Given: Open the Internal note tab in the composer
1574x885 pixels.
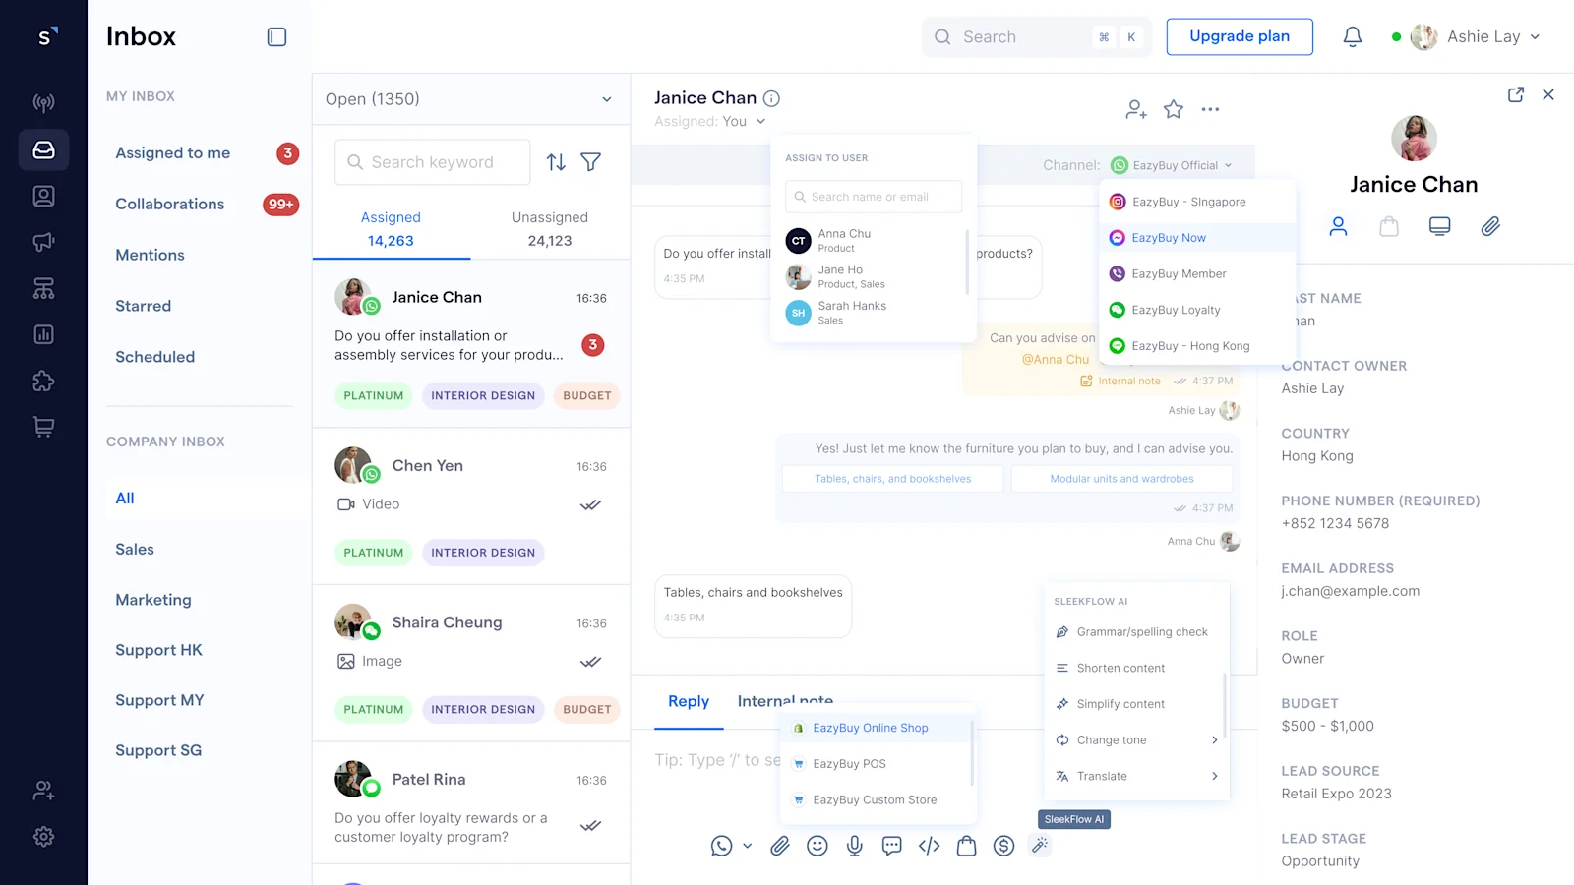Looking at the screenshot, I should click(784, 701).
